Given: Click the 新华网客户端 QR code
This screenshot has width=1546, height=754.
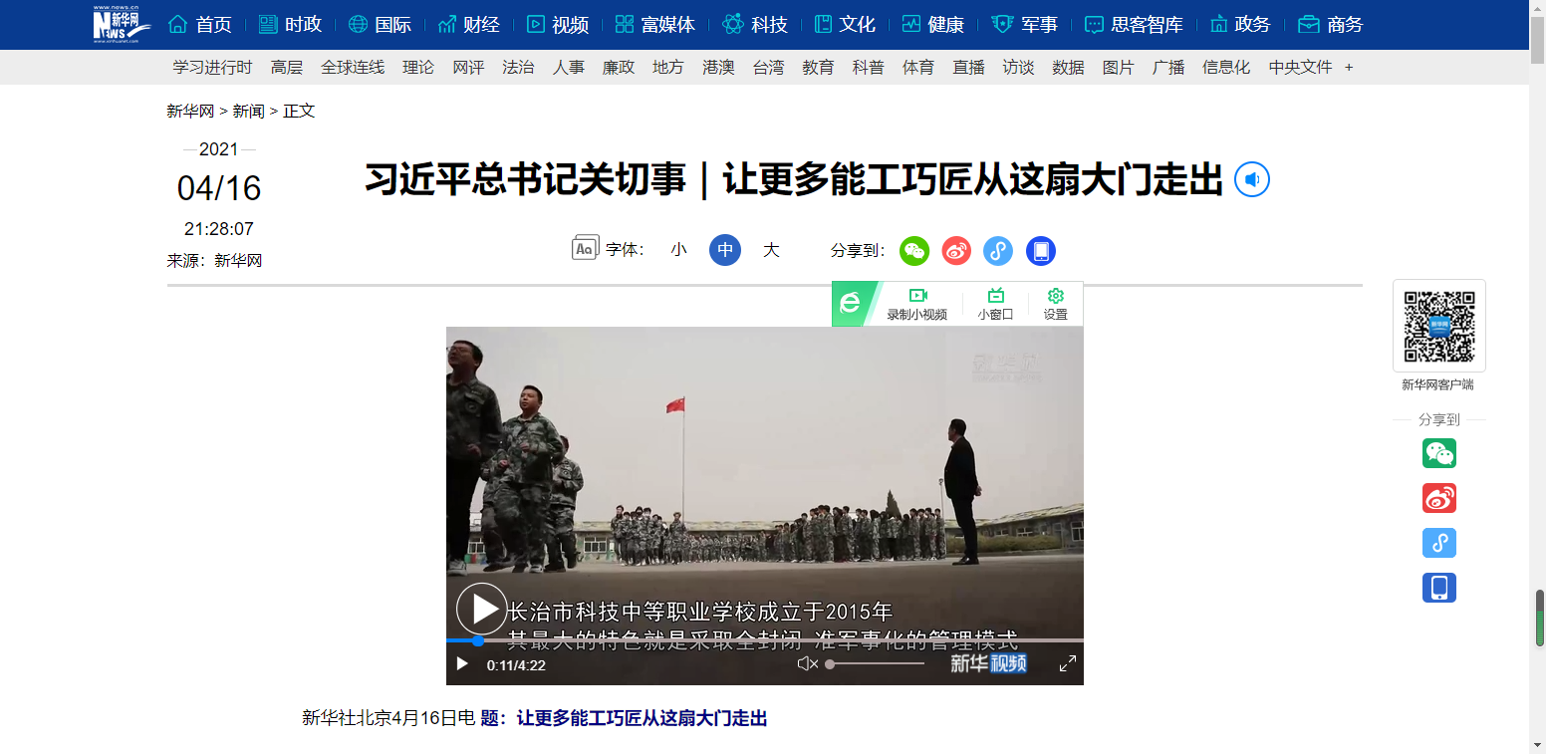Looking at the screenshot, I should [1439, 326].
